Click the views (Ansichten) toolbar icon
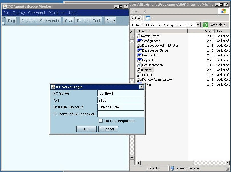231x172 pixels. (x=148, y=18)
